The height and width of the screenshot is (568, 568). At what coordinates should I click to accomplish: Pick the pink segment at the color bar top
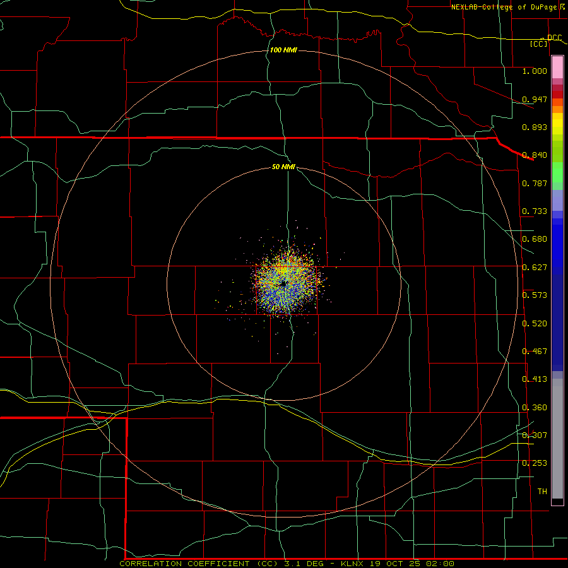(x=557, y=68)
